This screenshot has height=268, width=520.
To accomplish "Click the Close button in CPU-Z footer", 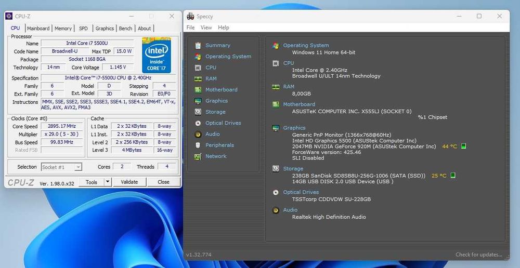I will tap(163, 182).
